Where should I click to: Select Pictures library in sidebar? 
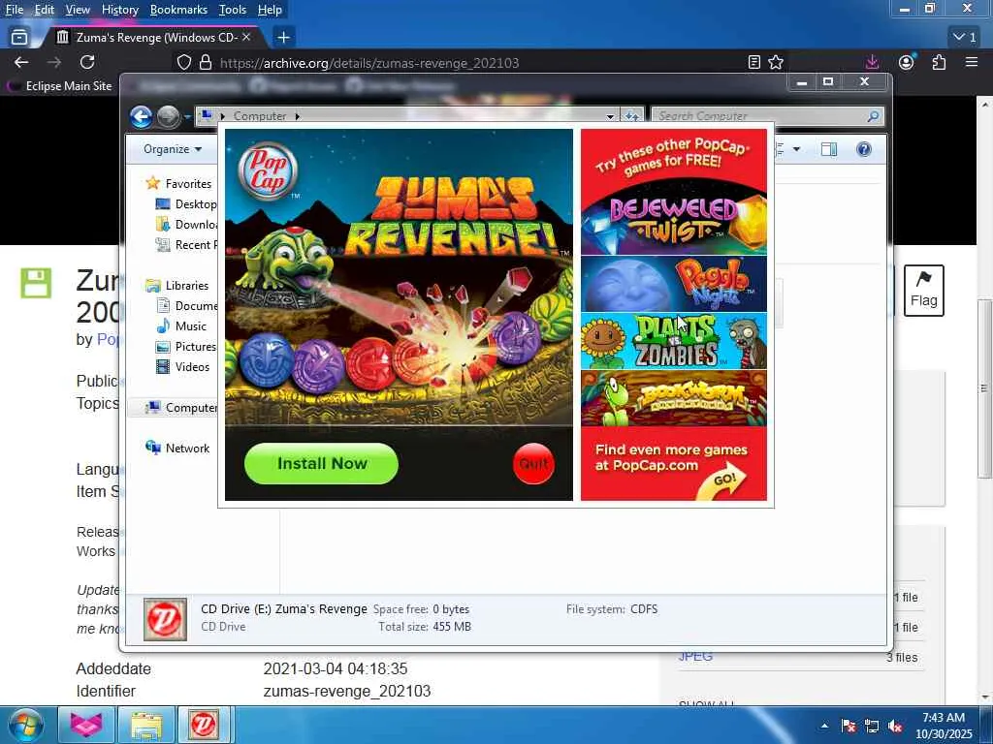[x=185, y=346]
